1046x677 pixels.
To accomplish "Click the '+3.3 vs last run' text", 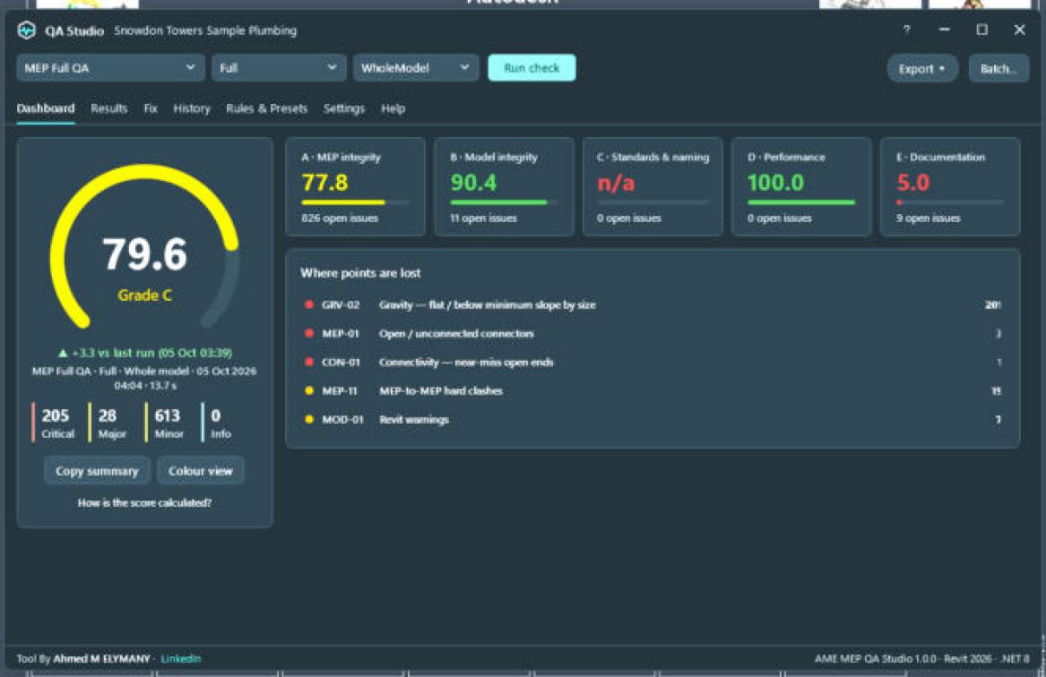I will pyautogui.click(x=145, y=353).
